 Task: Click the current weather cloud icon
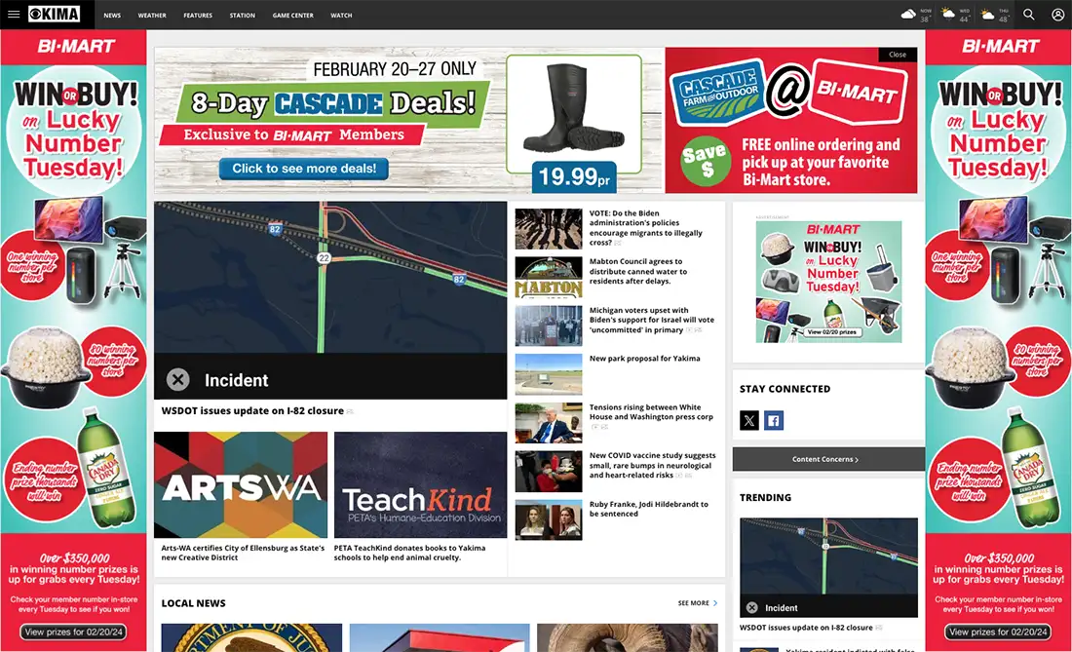908,14
